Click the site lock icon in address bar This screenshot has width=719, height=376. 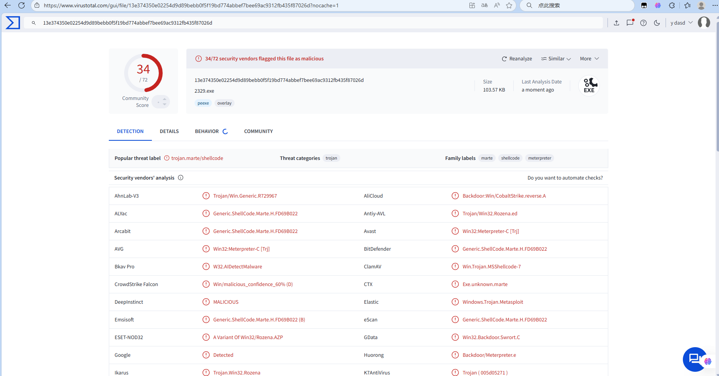tap(37, 5)
